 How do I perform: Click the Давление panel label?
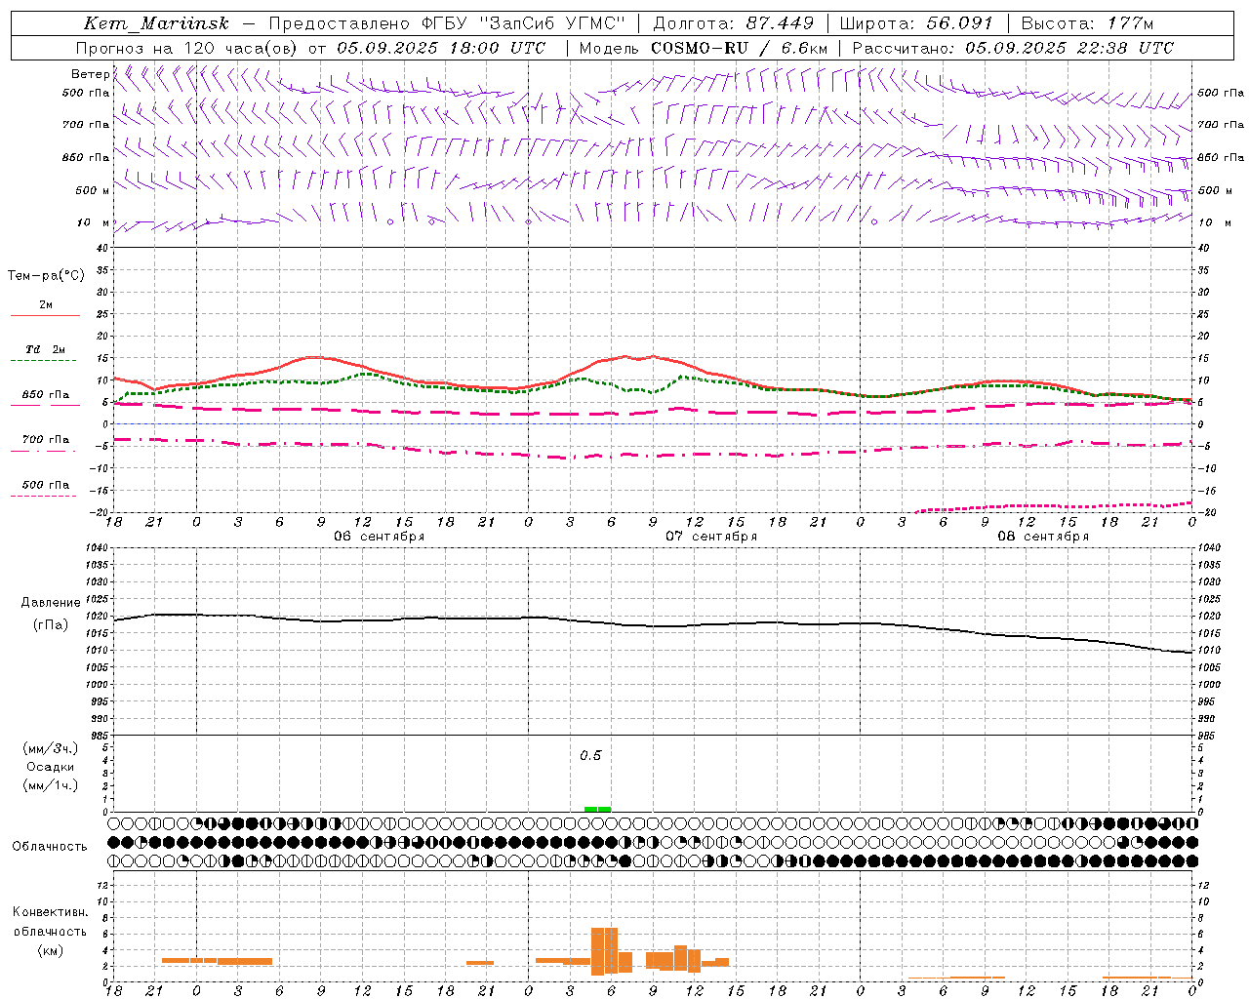[51, 603]
